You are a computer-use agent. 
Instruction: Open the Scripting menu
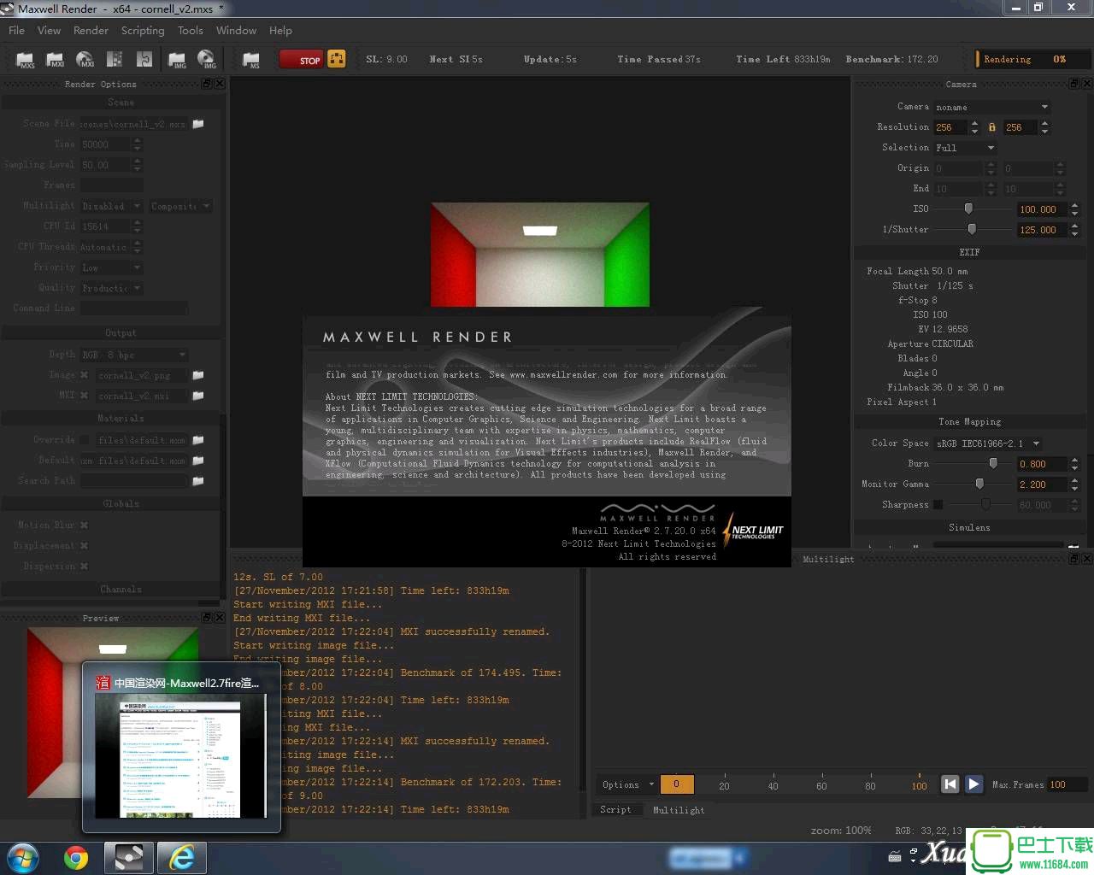pyautogui.click(x=143, y=31)
